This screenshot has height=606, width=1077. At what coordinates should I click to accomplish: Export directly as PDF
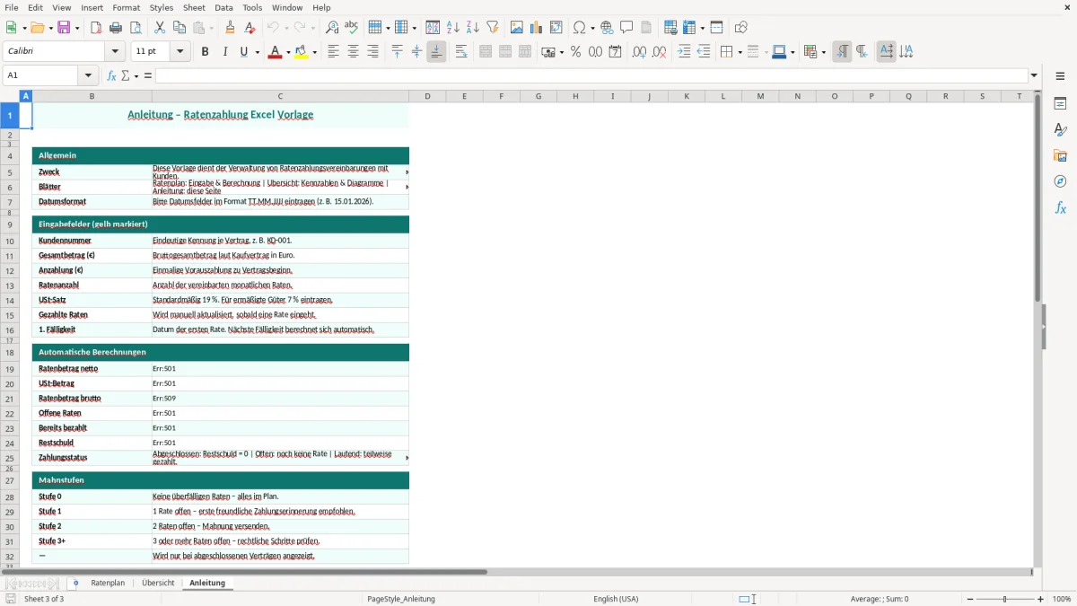[x=96, y=28]
